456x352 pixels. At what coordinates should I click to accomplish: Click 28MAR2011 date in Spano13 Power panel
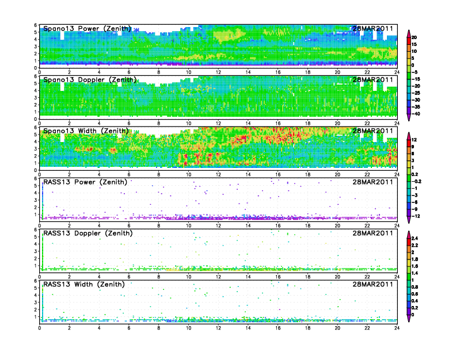(x=373, y=28)
